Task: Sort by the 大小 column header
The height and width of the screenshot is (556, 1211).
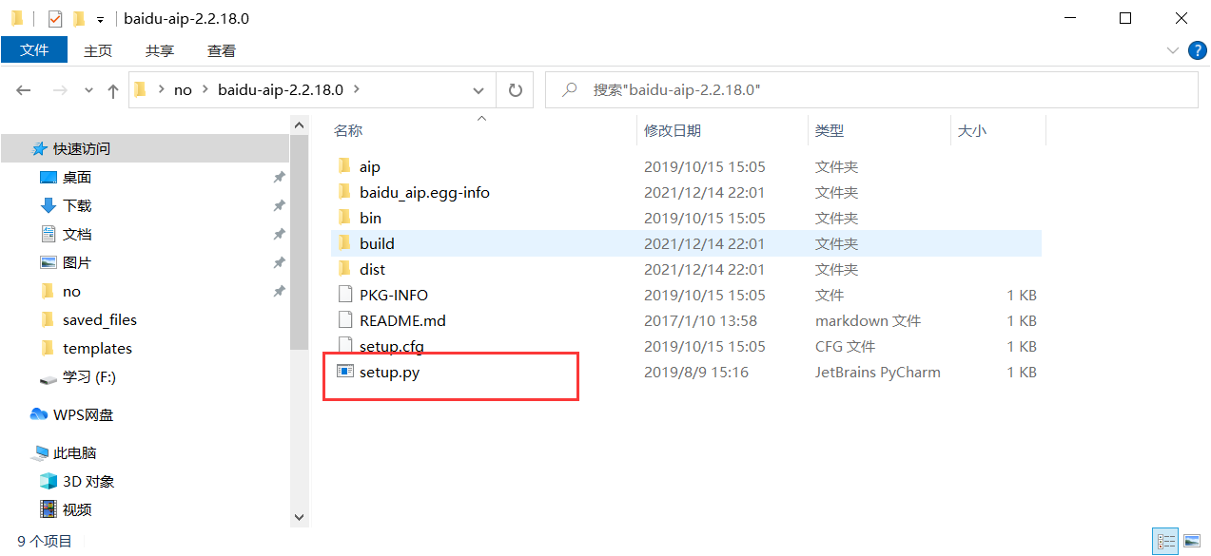Action: (972, 131)
